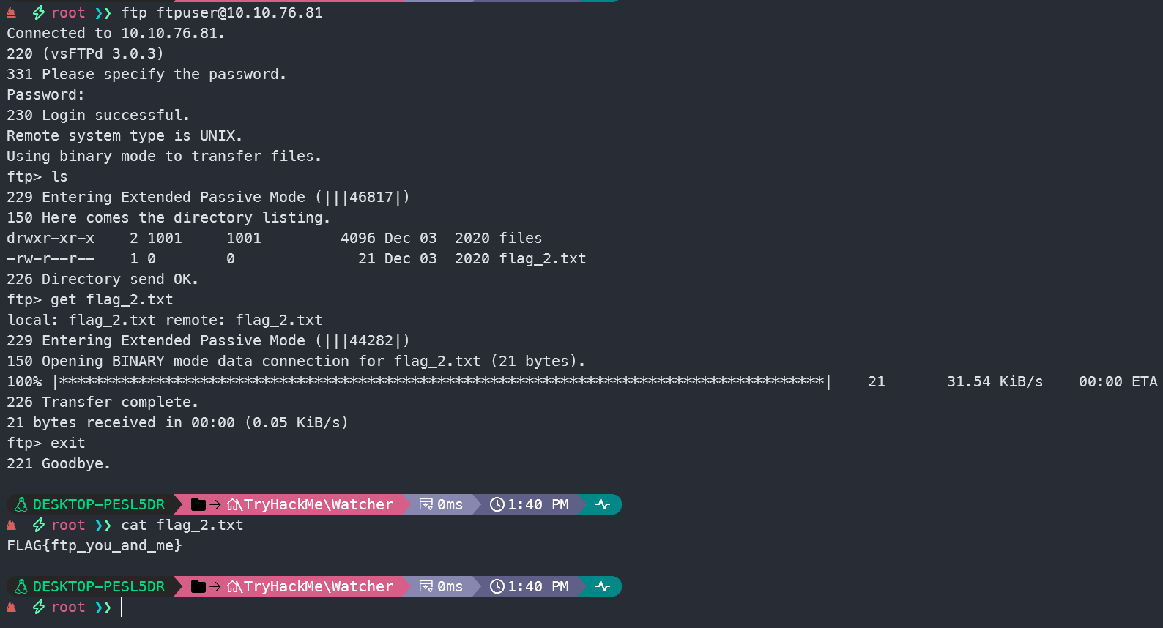
Task: Click the lightning bolt icon before 'cat flag_2.txt'
Action: click(39, 525)
